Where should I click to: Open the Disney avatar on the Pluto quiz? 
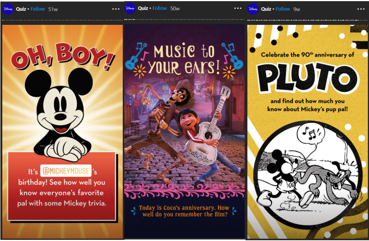point(253,9)
